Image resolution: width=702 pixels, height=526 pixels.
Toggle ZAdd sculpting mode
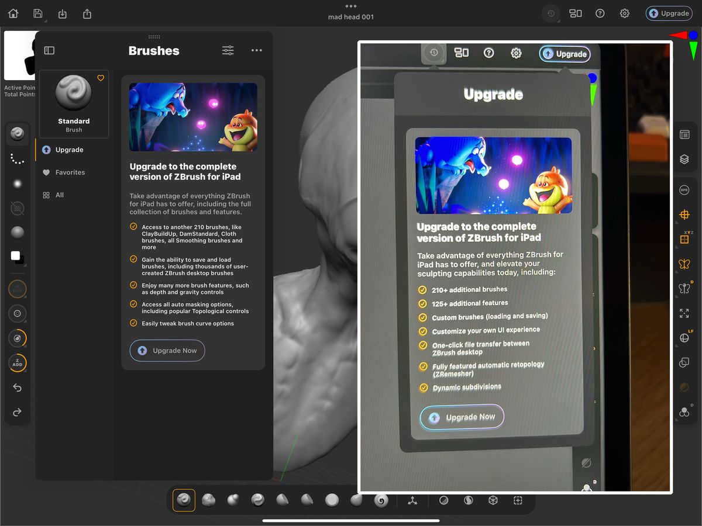18,363
